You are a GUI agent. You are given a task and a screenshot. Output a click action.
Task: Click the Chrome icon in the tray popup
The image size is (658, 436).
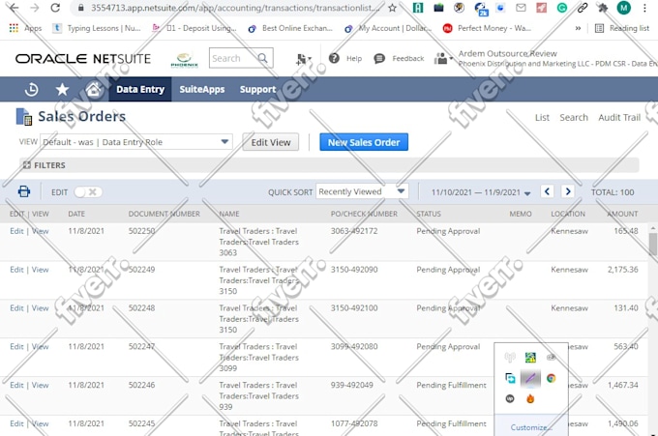coord(551,378)
